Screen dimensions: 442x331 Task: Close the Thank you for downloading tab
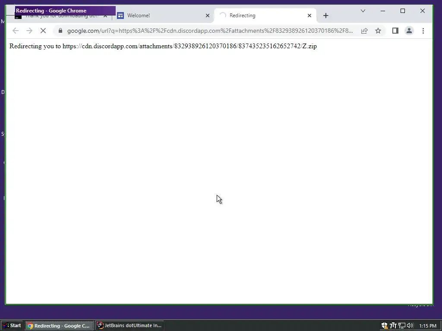pos(105,16)
